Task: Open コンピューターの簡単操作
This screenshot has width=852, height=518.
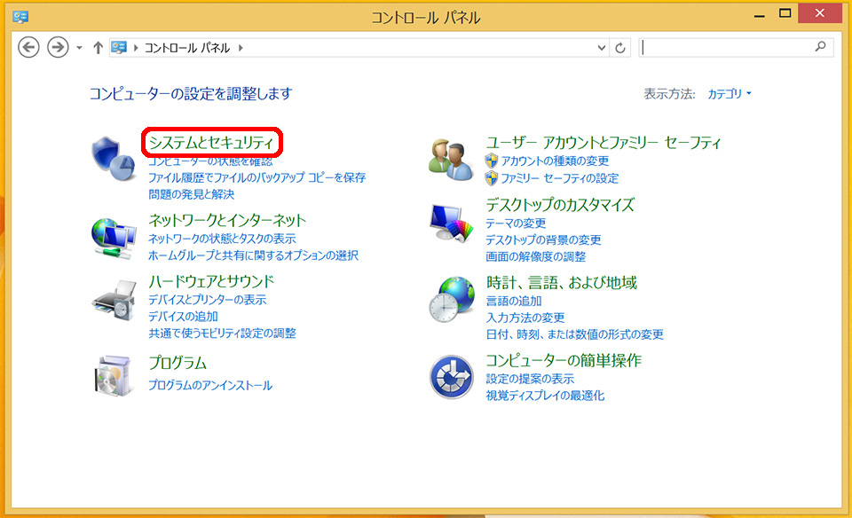Action: [x=564, y=360]
